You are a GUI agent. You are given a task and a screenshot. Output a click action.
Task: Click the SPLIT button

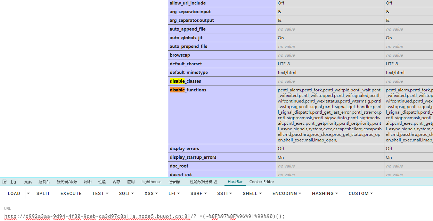[x=43, y=194]
